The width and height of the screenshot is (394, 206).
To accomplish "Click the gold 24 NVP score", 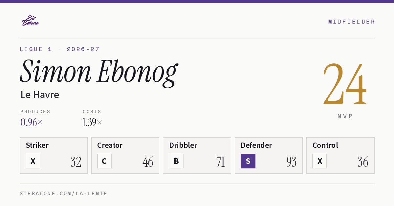I will [x=345, y=84].
